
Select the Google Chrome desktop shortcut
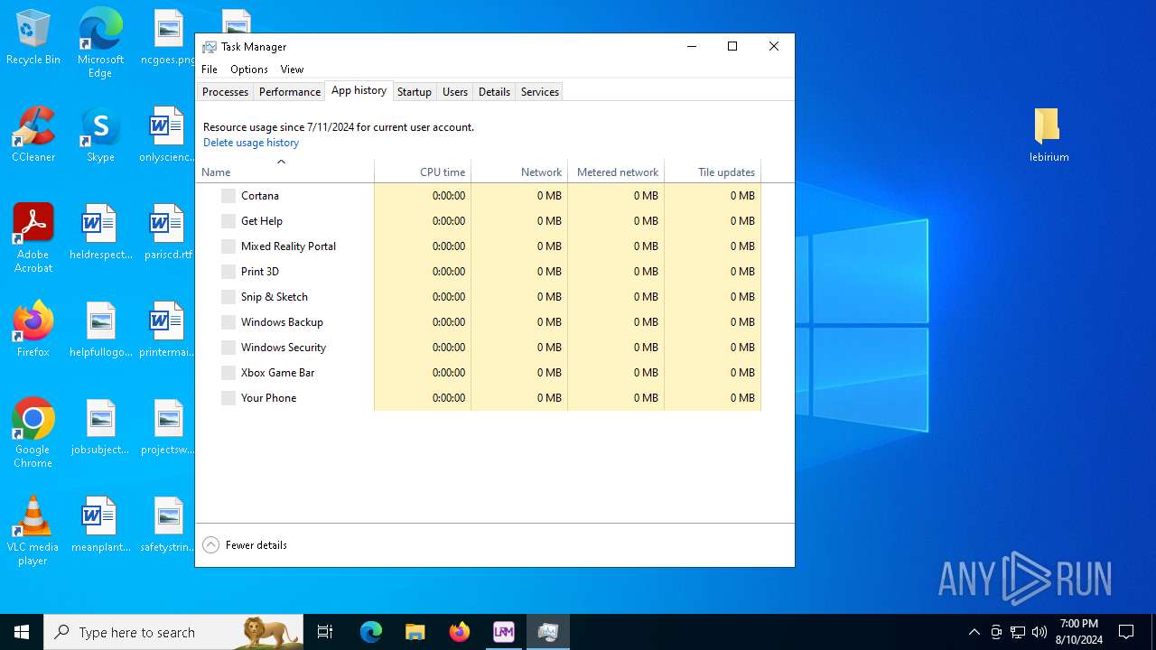point(33,433)
